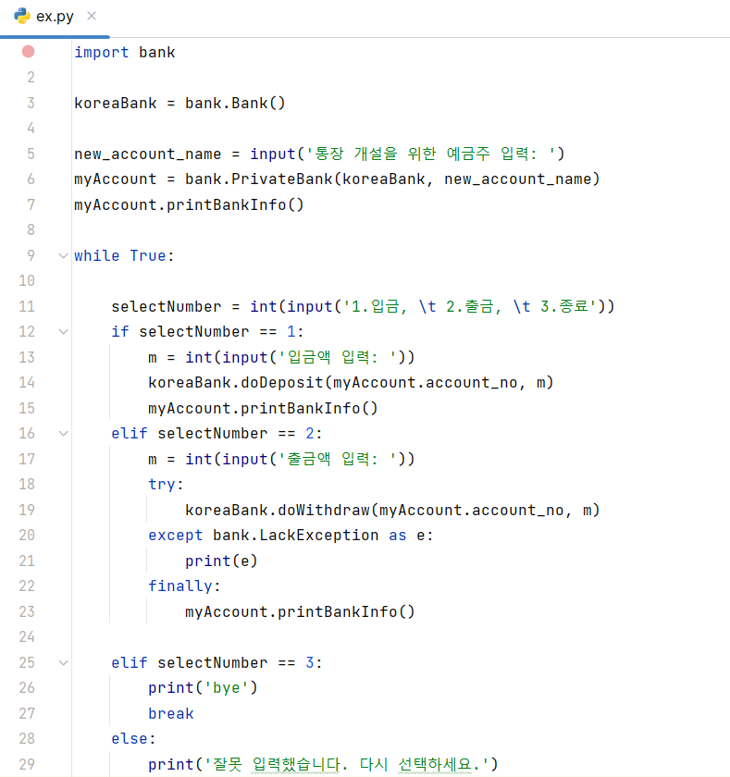730x777 pixels.
Task: Click 'selectNumber' assignment on line 11
Action: coord(166,307)
